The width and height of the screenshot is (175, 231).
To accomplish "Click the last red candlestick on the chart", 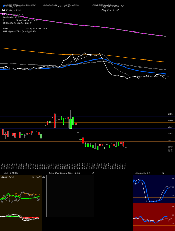I will tap(126, 148).
